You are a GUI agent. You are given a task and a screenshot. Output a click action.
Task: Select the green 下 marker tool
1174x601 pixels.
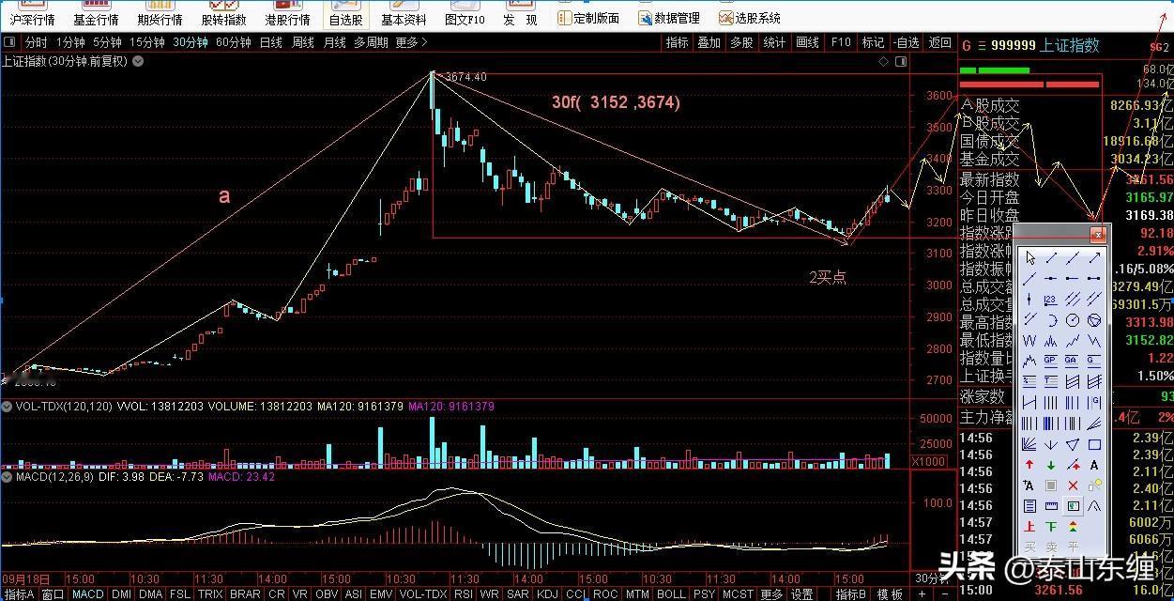[1050, 526]
